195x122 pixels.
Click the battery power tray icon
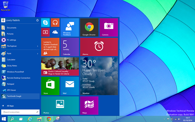click(x=172, y=119)
